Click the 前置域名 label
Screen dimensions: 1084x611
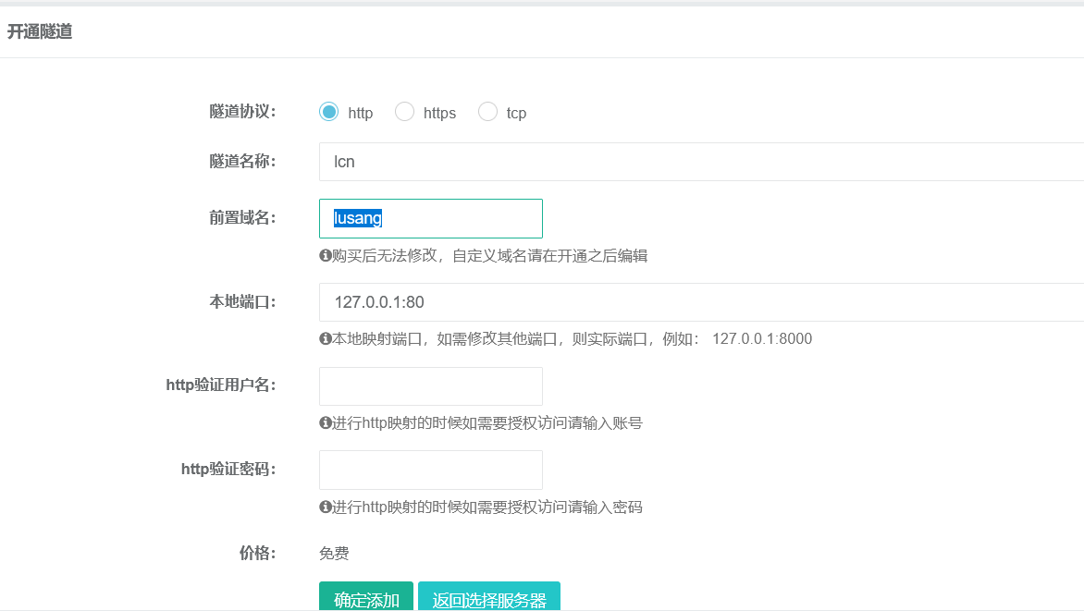point(242,218)
